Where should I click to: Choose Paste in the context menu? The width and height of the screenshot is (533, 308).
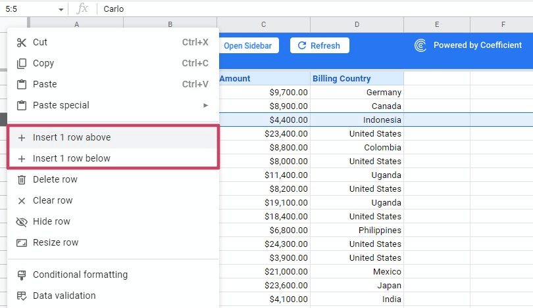[x=113, y=84]
